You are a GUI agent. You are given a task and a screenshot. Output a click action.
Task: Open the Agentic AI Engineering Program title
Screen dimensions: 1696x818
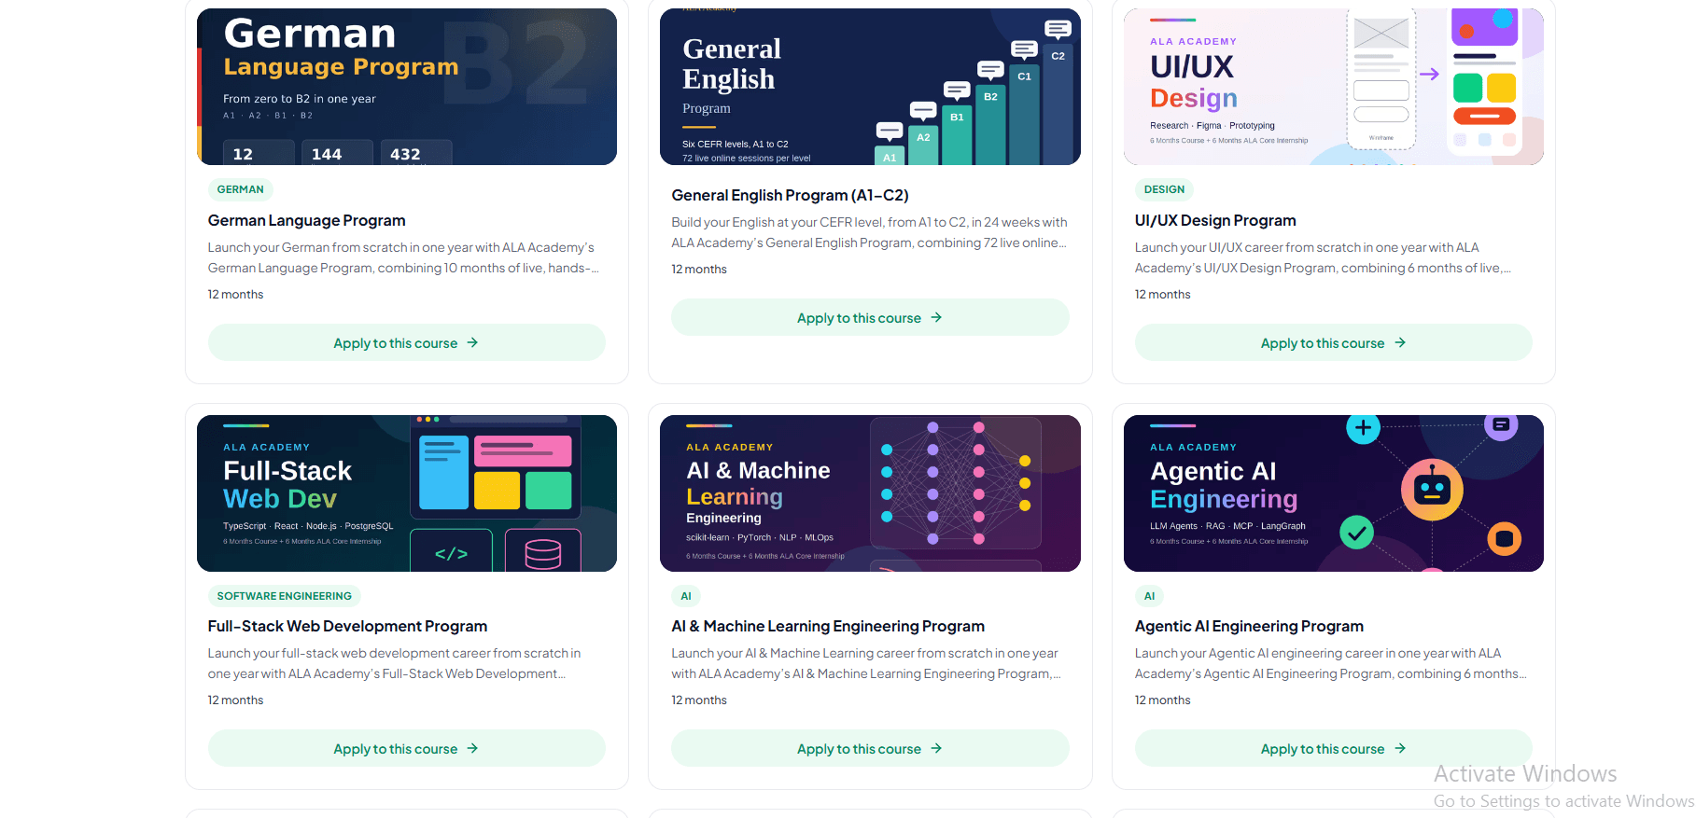pyautogui.click(x=1249, y=626)
